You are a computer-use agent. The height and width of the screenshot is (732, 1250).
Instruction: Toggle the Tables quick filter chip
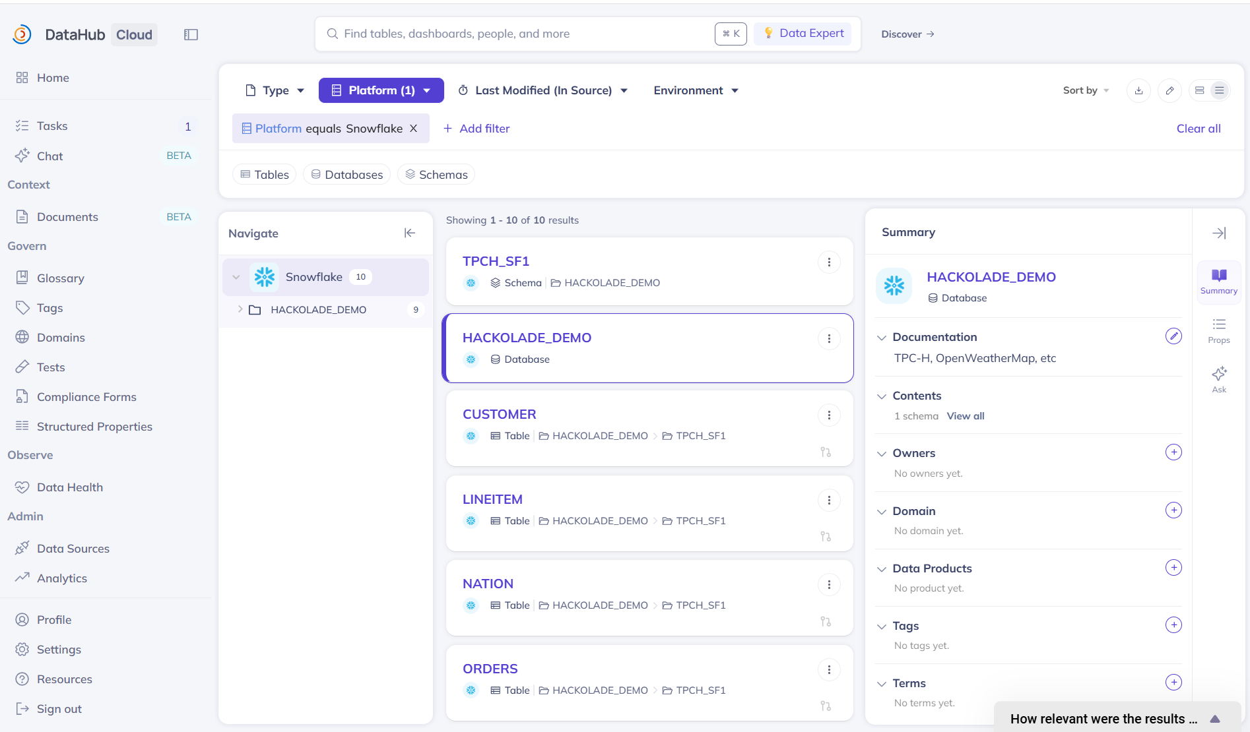tap(265, 175)
